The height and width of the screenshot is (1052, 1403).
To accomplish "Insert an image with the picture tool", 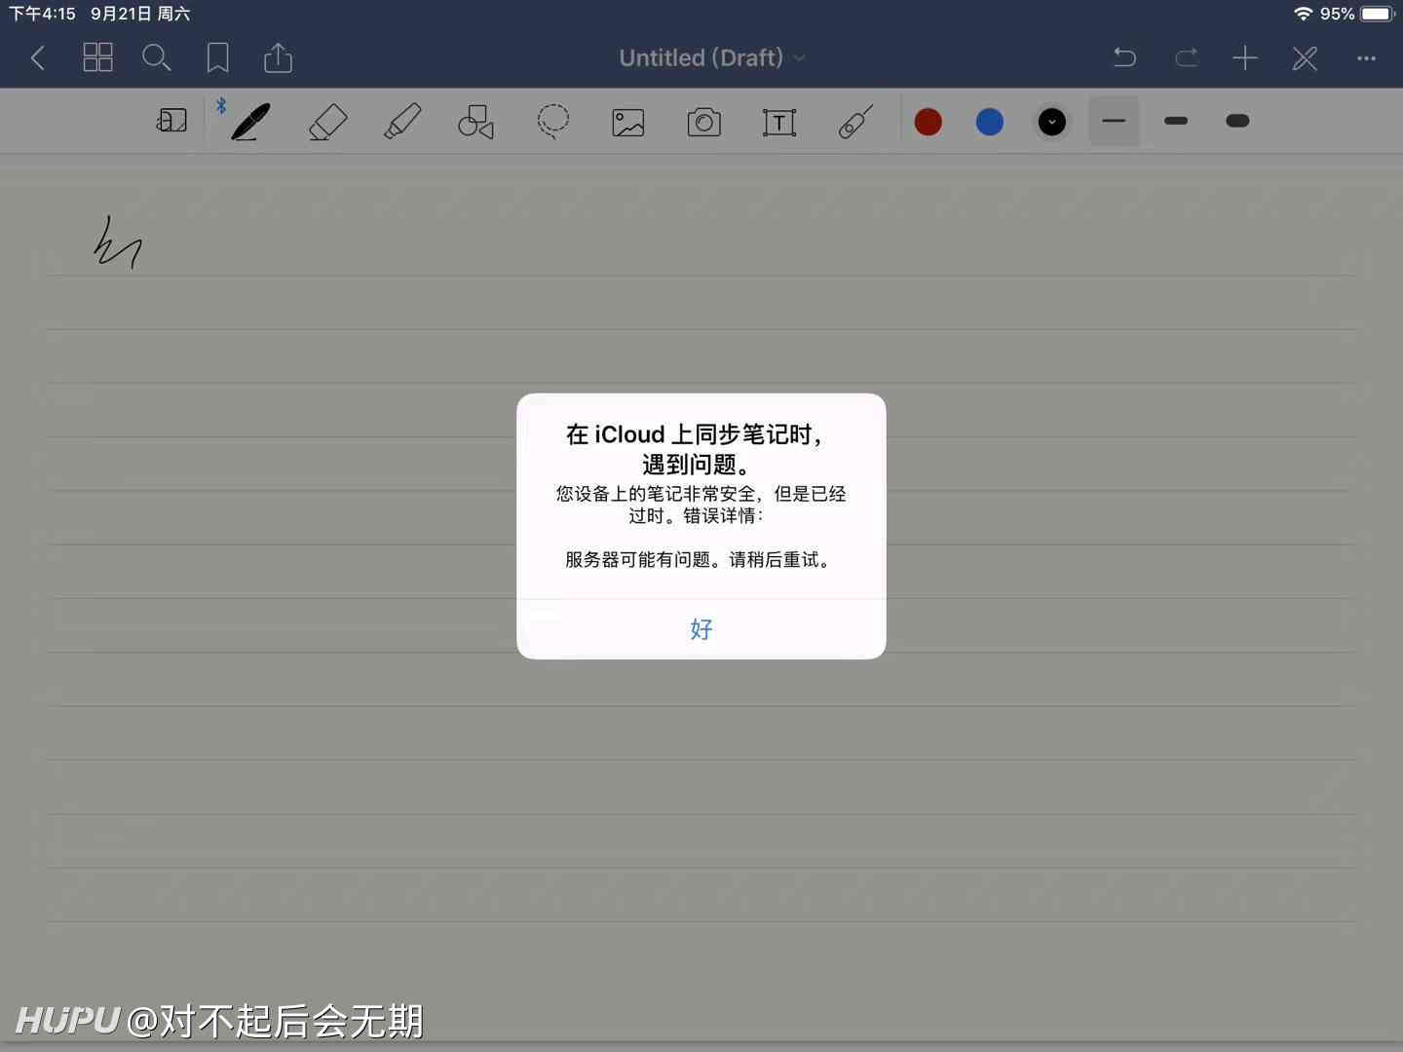I will (628, 123).
